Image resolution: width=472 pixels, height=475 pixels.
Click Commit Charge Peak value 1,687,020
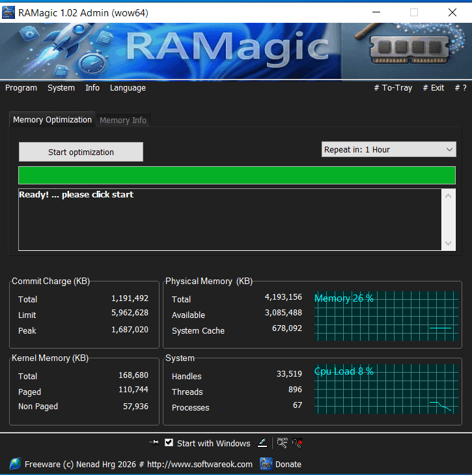[130, 330]
